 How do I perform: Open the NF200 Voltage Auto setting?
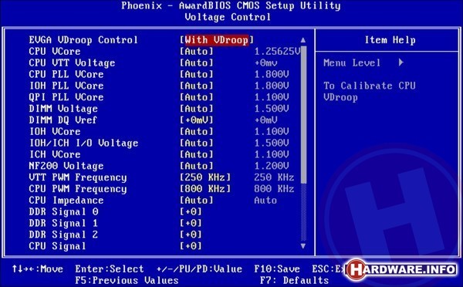click(196, 166)
